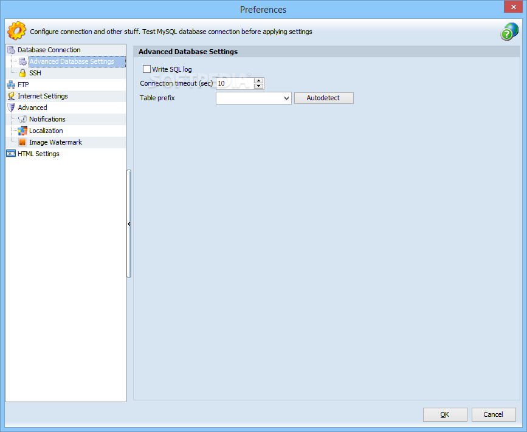
Task: Collapse the sidebar with the splitter arrow
Action: [x=129, y=224]
